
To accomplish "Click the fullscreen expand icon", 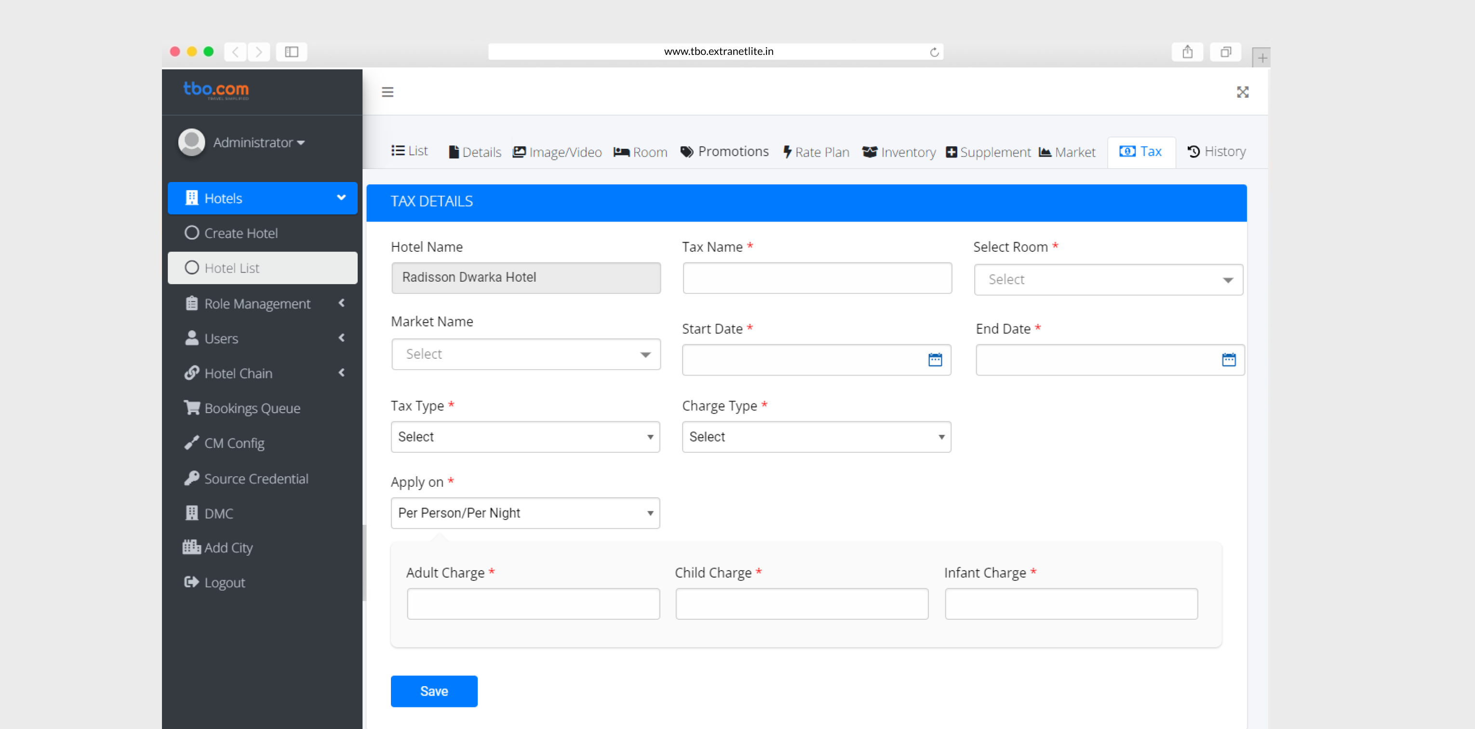I will click(1242, 92).
